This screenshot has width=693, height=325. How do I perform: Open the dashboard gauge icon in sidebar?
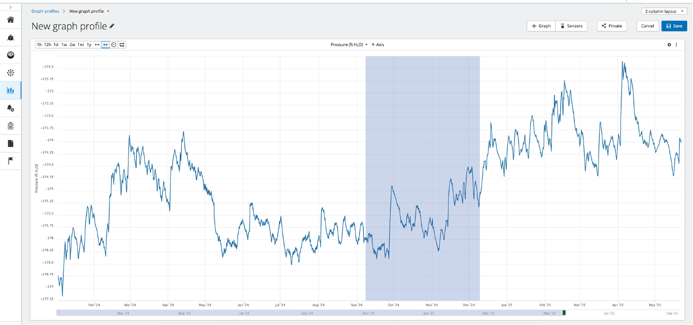click(x=10, y=55)
